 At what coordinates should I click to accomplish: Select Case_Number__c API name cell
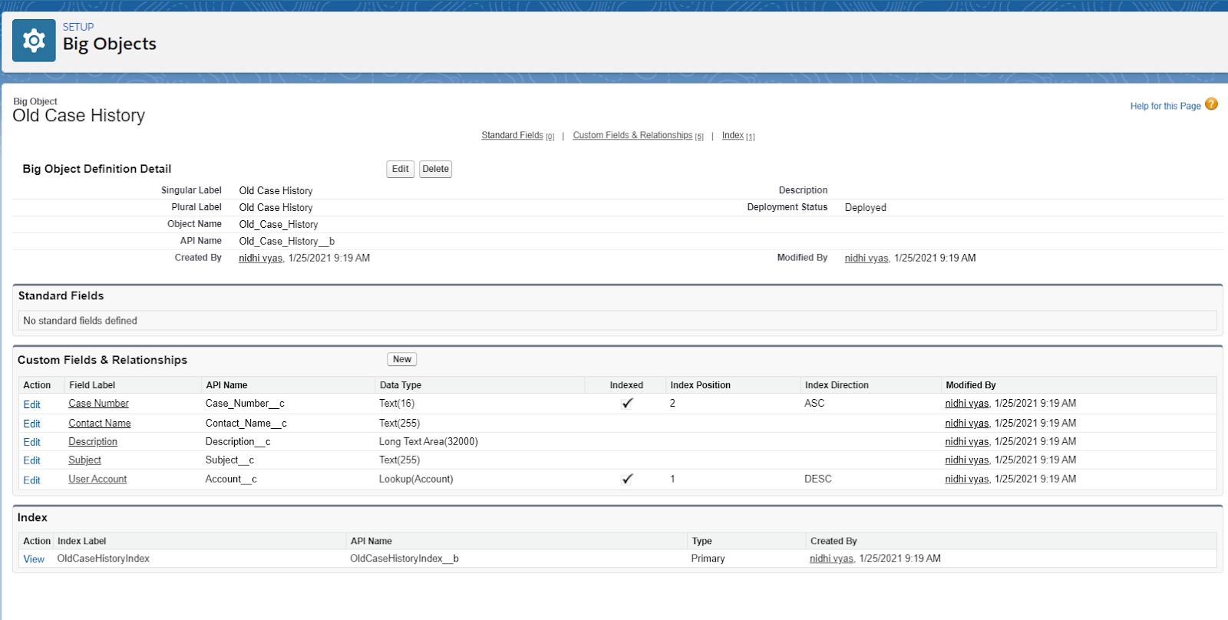245,403
